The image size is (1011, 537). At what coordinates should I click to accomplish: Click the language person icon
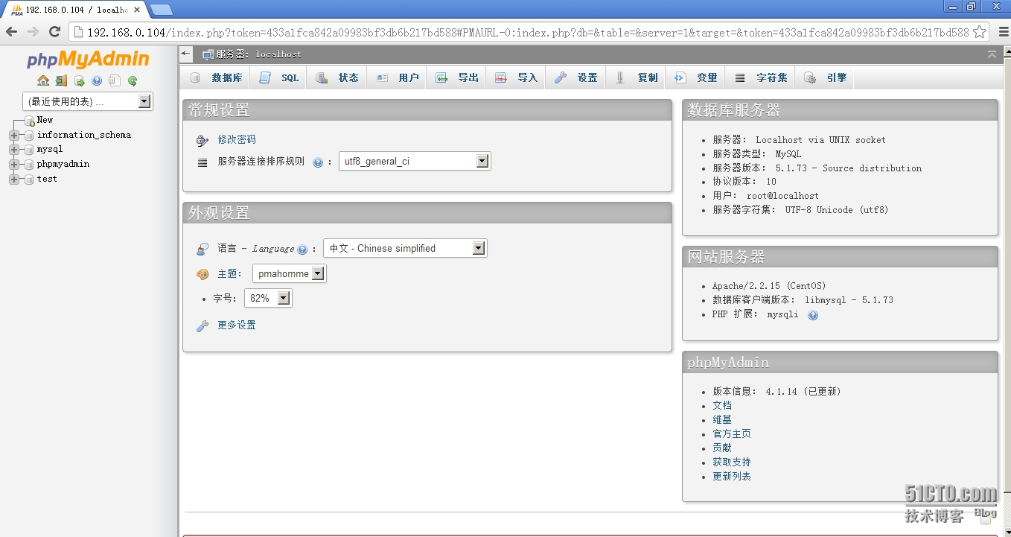[202, 249]
